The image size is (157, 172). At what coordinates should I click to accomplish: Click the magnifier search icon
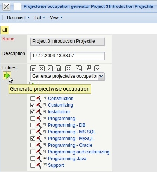[x=79, y=68]
